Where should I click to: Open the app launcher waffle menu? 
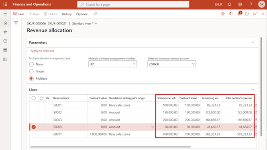(5, 4)
